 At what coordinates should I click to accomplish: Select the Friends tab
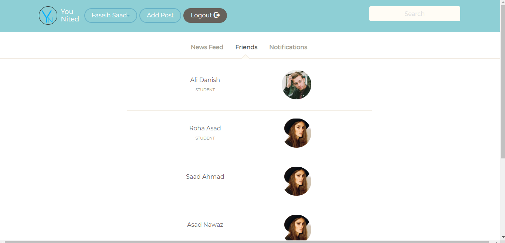click(246, 47)
